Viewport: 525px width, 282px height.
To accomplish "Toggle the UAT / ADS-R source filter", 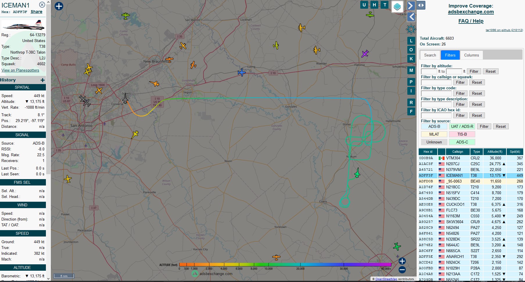I will pyautogui.click(x=462, y=126).
